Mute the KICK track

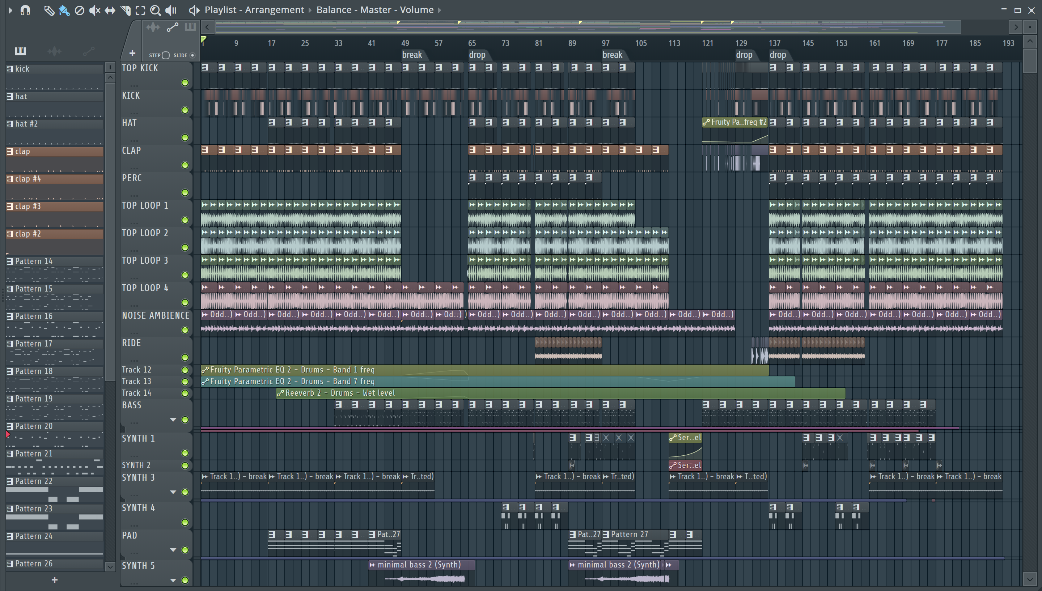pos(185,110)
